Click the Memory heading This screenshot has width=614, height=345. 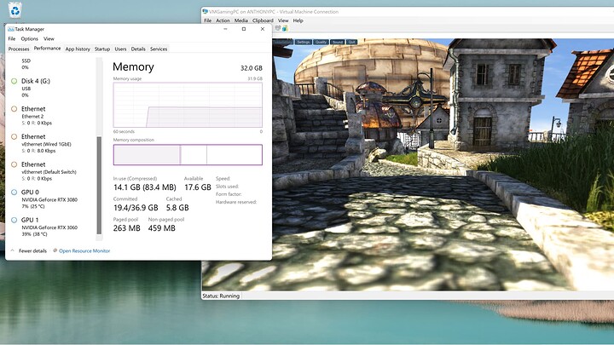[x=133, y=67]
